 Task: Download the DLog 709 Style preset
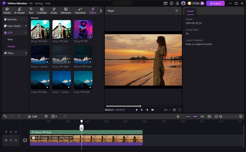(69, 62)
